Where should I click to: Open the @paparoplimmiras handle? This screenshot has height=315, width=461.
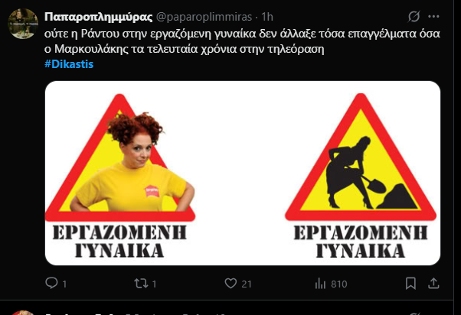pos(204,17)
